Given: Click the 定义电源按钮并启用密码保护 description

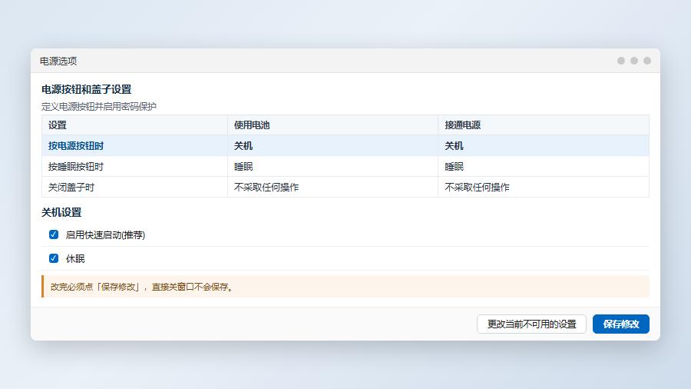Looking at the screenshot, I should (99, 106).
